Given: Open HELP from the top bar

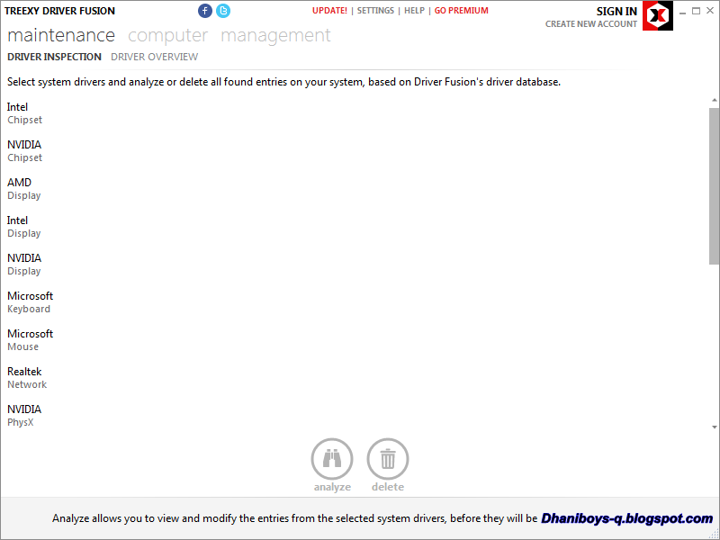Looking at the screenshot, I should click(x=414, y=11).
